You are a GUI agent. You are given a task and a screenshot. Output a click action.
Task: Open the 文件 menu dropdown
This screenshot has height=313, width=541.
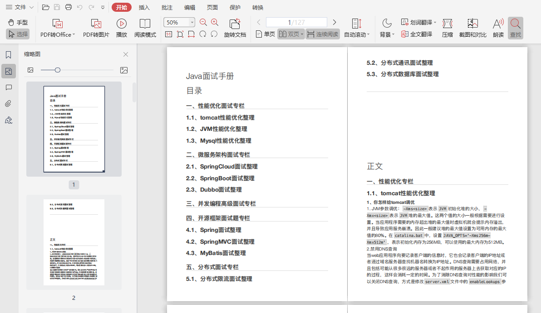[20, 7]
